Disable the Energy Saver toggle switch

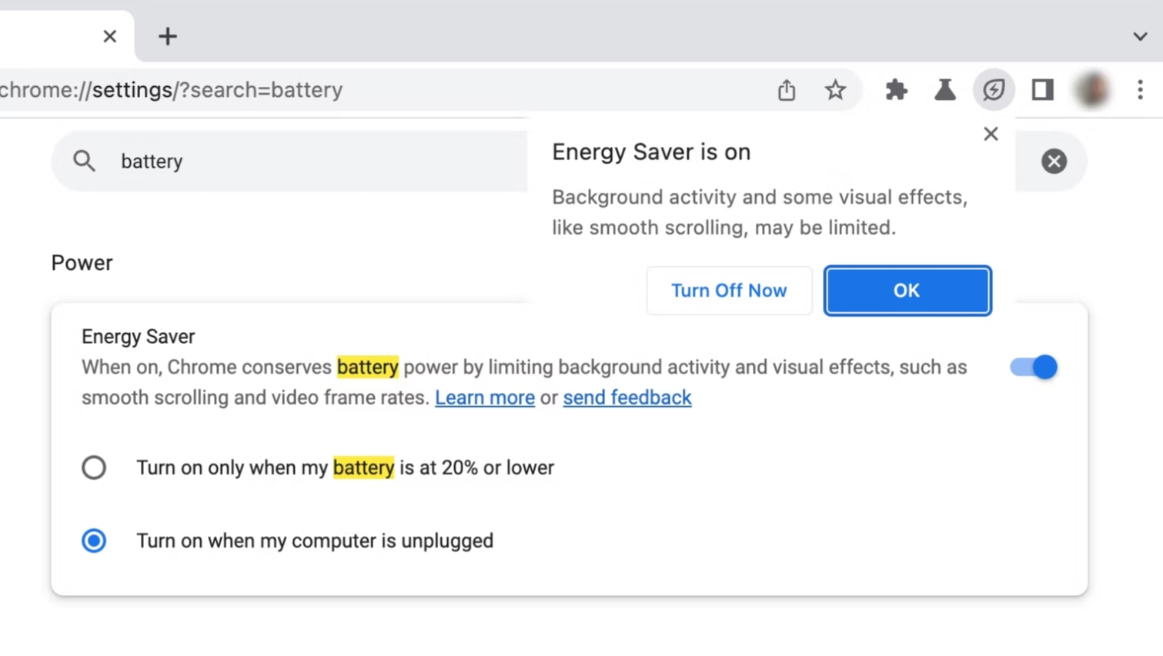click(x=1033, y=367)
